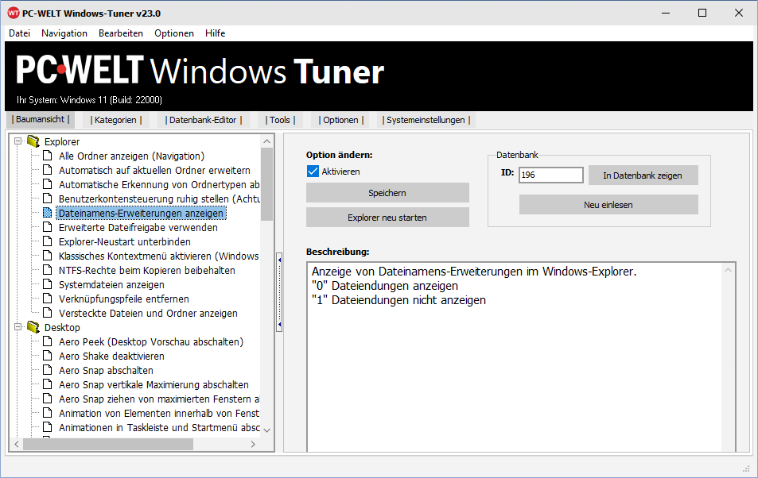This screenshot has height=478, width=758.
Task: Click the Explorer folder icon in tree
Action: (x=33, y=141)
